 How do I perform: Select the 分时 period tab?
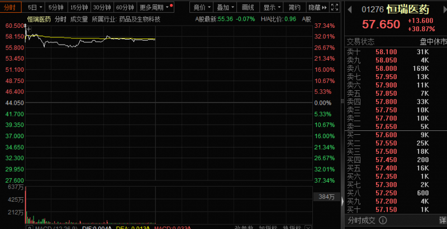[x=11, y=7]
